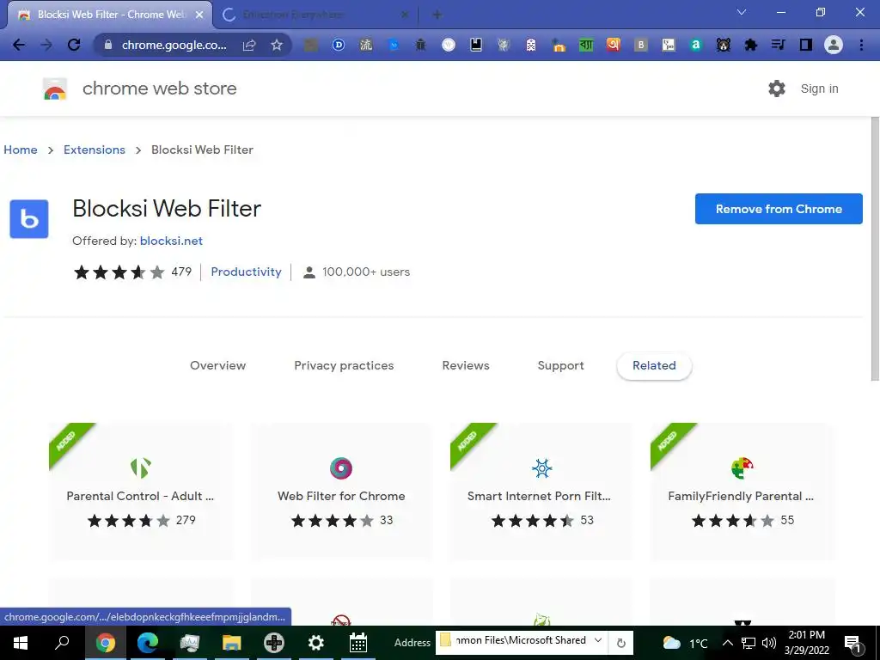Open the teal letter 'a' extension
This screenshot has width=880, height=660.
click(696, 45)
